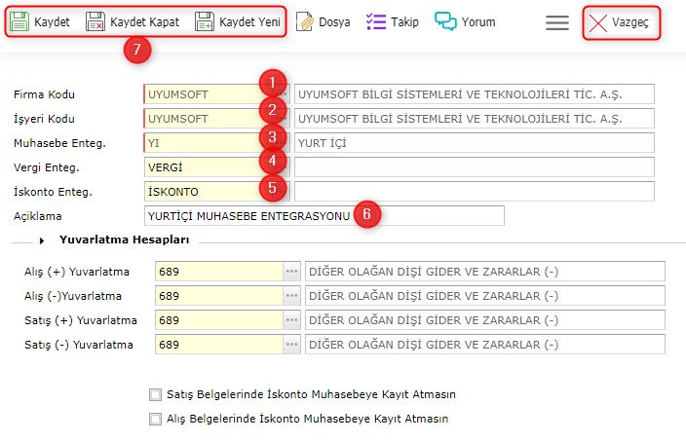This screenshot has width=686, height=442.
Task: Tick Satış Belgelerinde İskonto Muhasebeye Kayıt Atmasın
Action: click(x=155, y=395)
